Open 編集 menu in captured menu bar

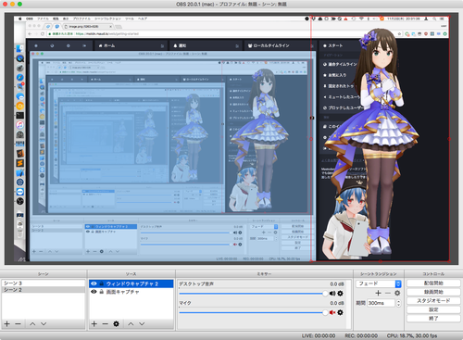coord(56,19)
